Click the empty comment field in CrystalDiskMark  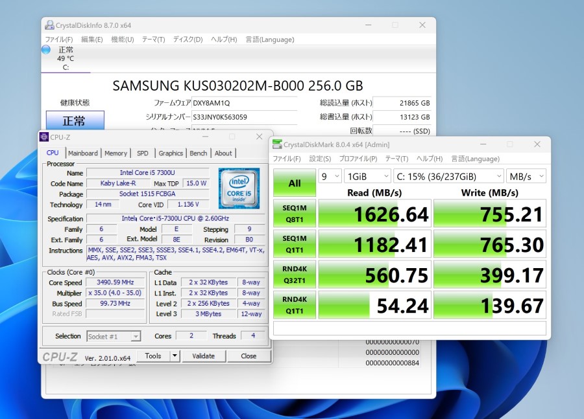tap(409, 328)
